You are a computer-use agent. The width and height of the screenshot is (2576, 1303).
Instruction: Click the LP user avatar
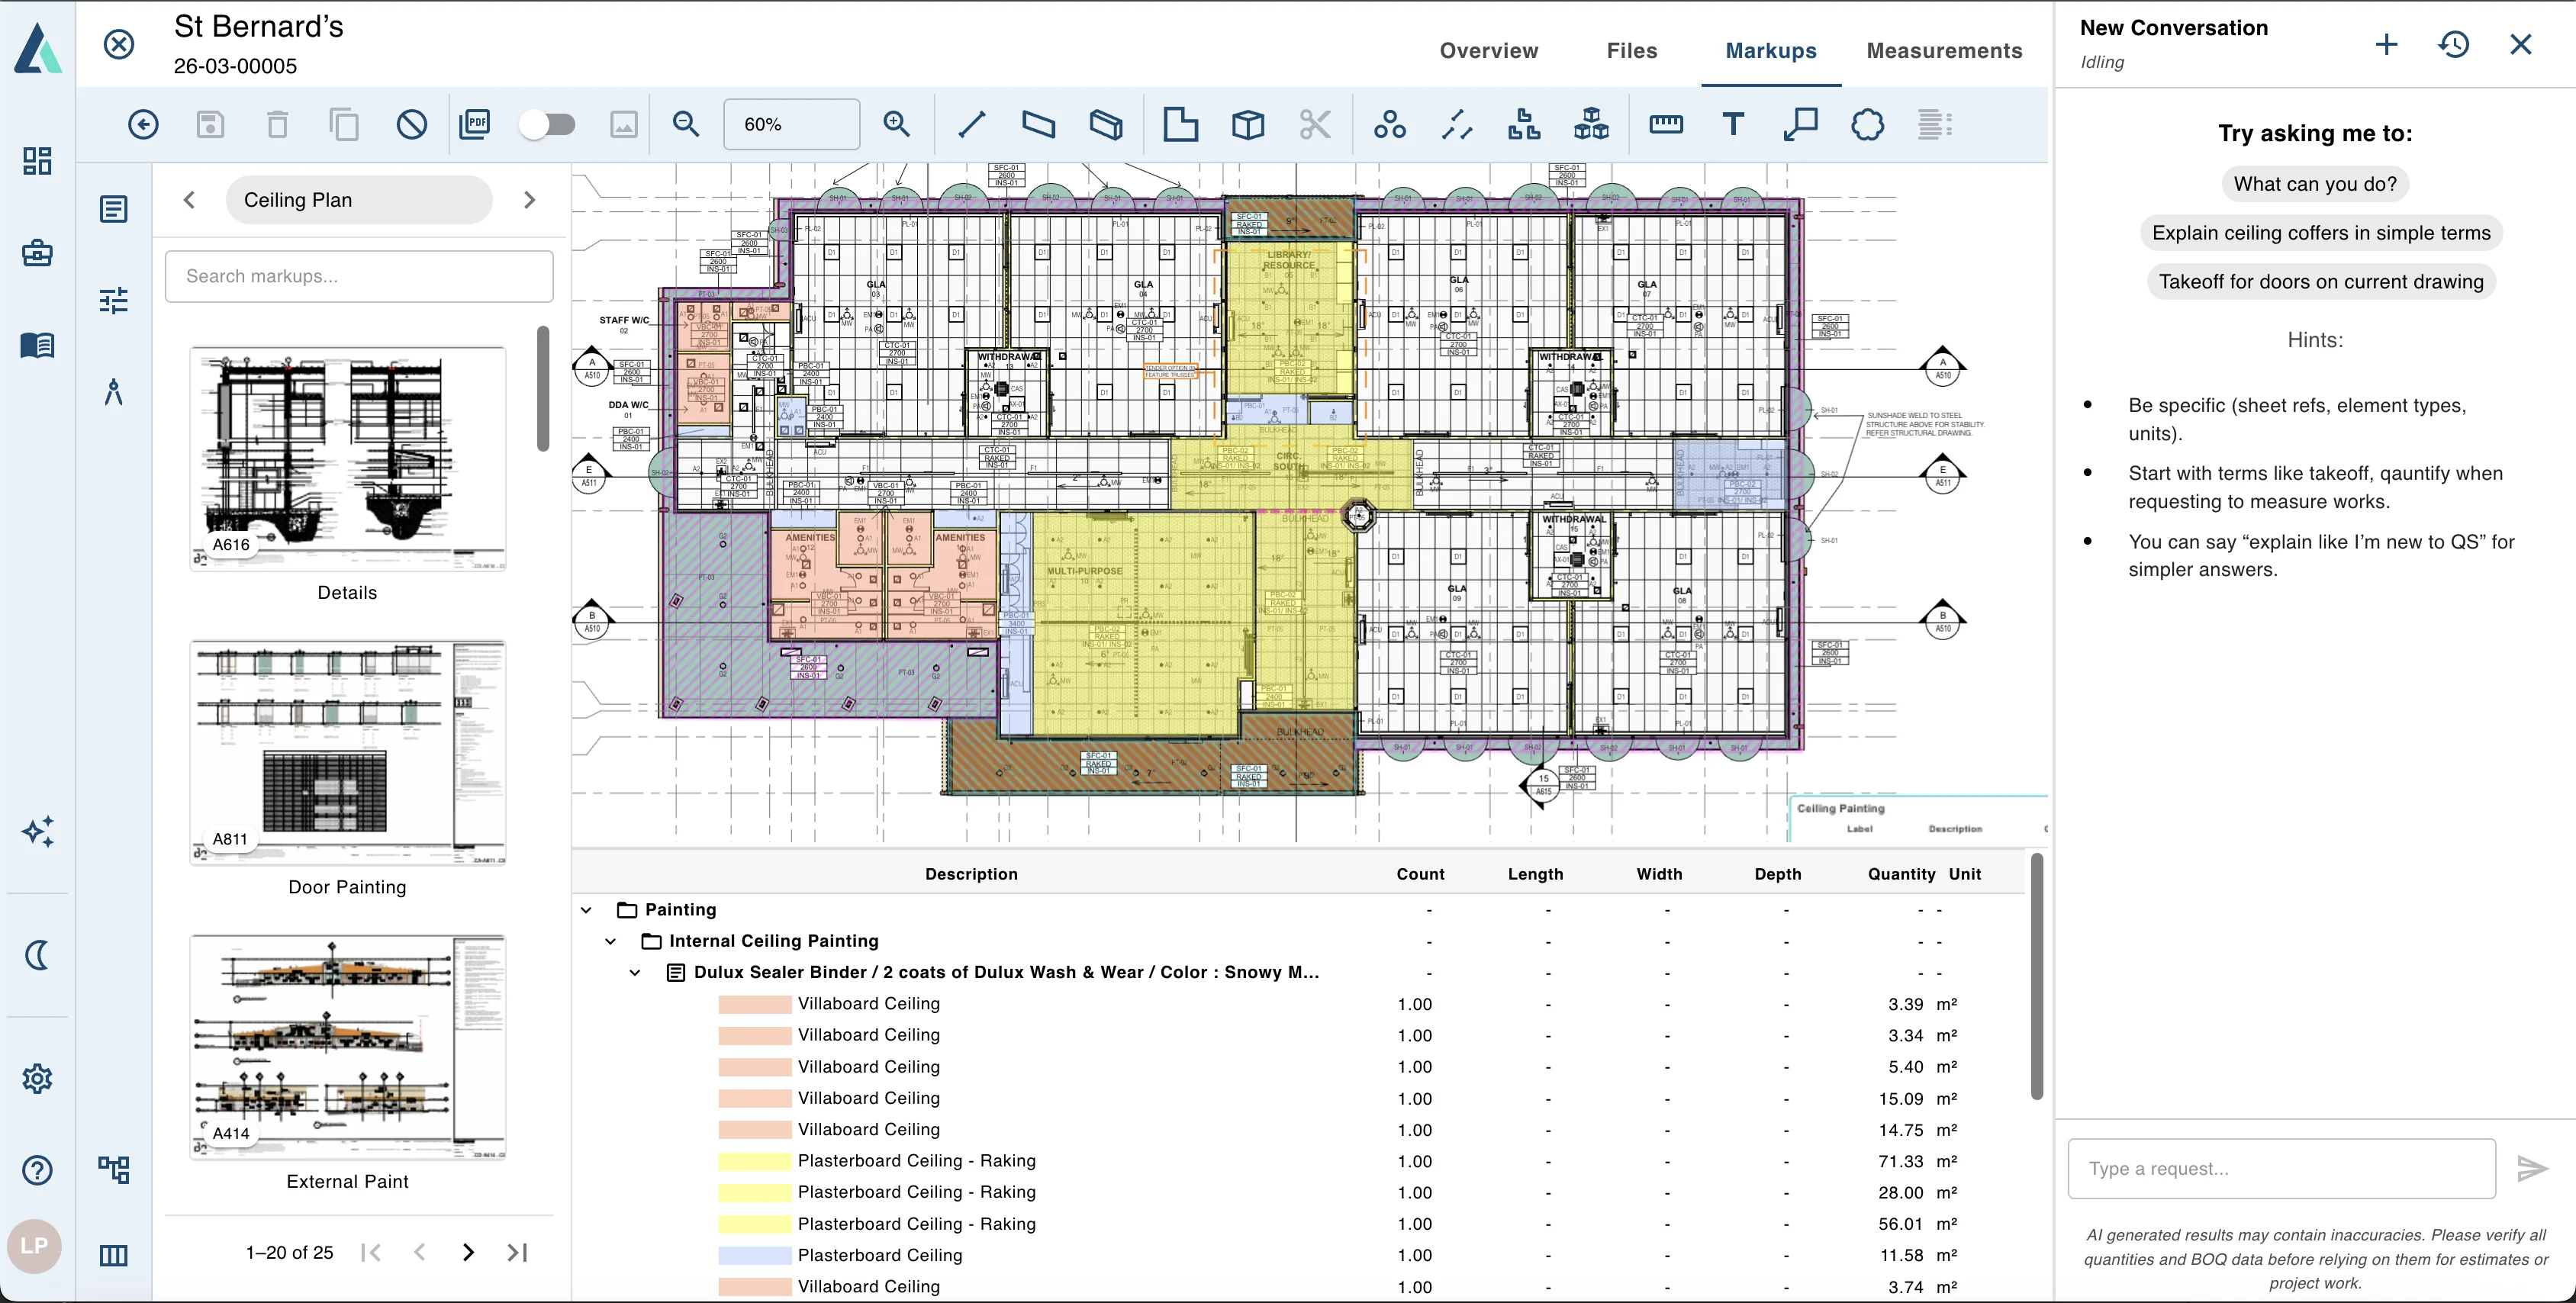click(35, 1246)
